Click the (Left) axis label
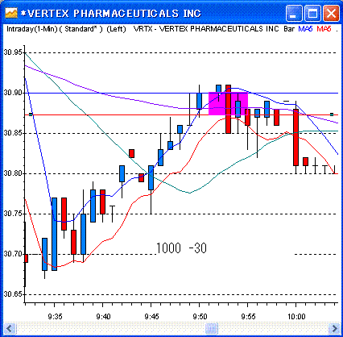 pos(116,29)
